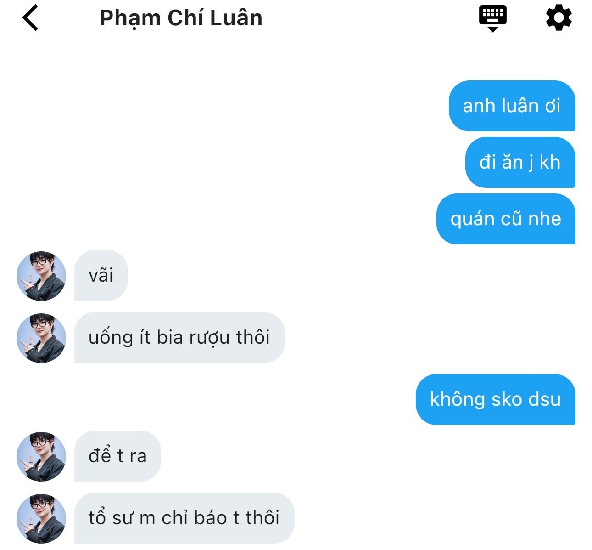Tap the sent message 'đi ăn j kh'
This screenshot has height=550, width=592.
point(520,162)
